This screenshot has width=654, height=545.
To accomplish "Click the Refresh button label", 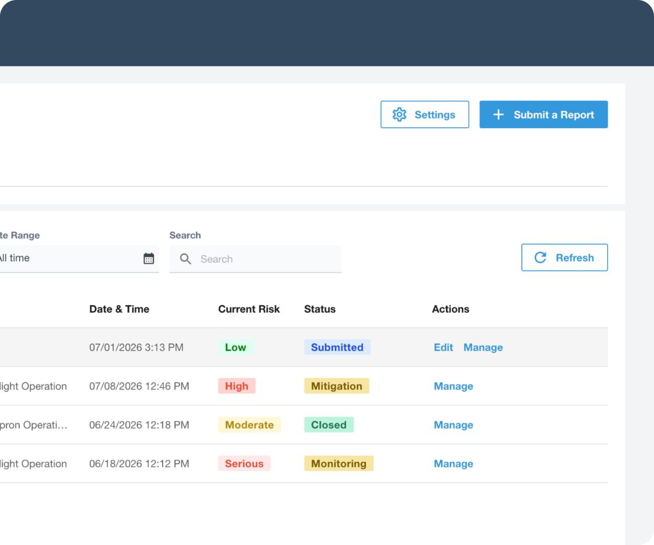I will (x=574, y=258).
